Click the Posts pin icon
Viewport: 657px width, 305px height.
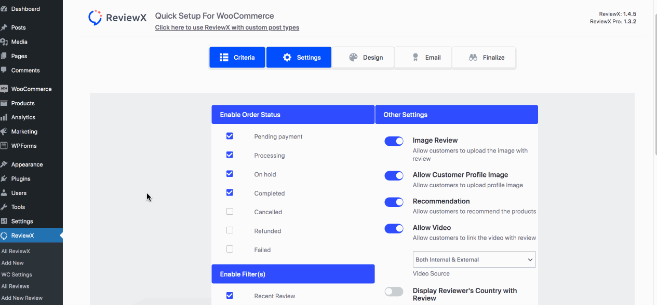[4, 27]
